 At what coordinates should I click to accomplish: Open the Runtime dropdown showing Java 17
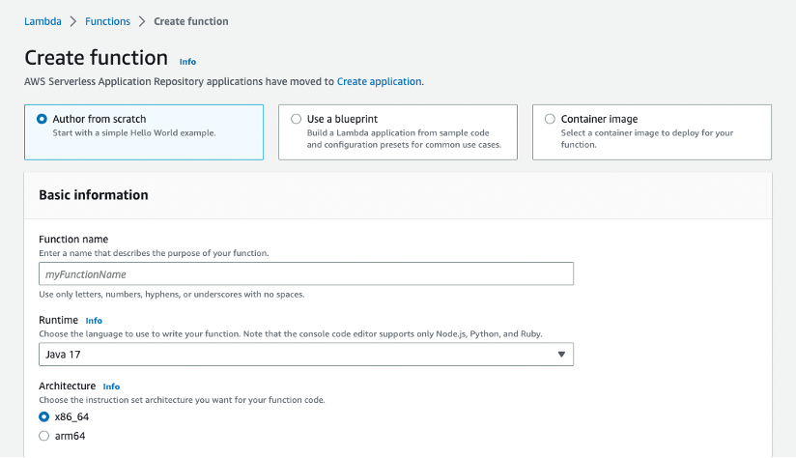tap(306, 355)
